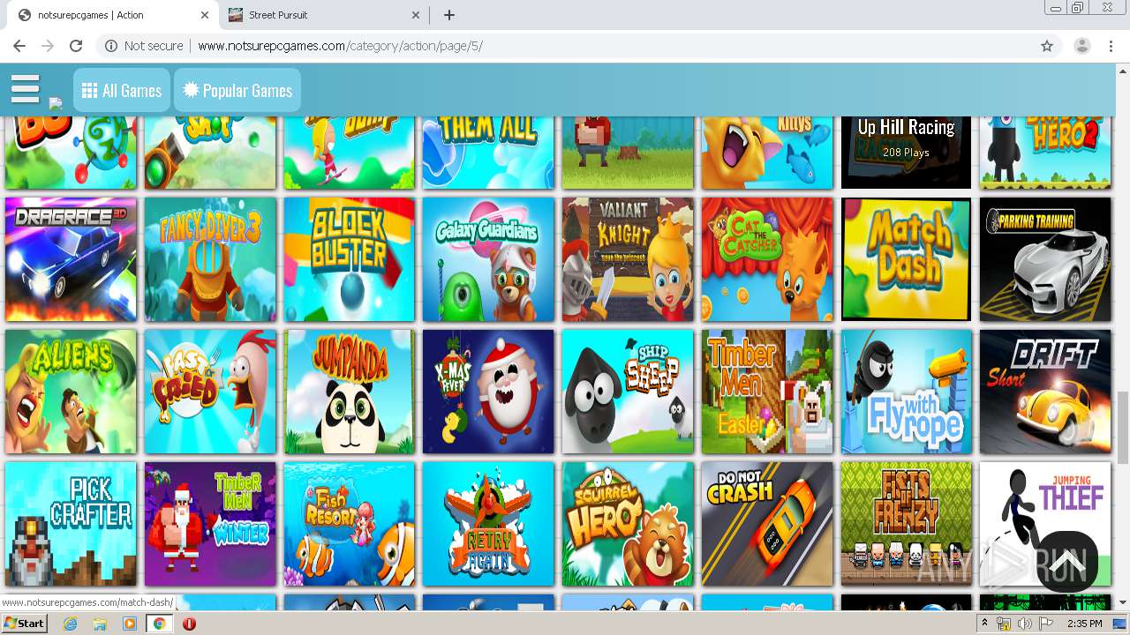Screen dimensions: 1130x635
Task: Bookmark this page with the star icon
Action: pyautogui.click(x=1047, y=46)
